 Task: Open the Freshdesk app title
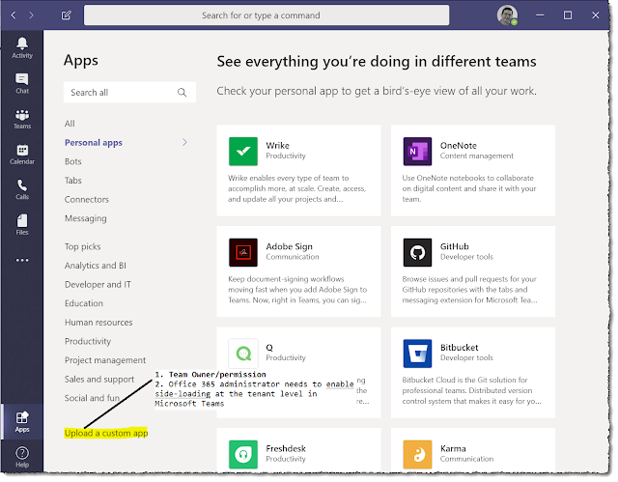286,448
